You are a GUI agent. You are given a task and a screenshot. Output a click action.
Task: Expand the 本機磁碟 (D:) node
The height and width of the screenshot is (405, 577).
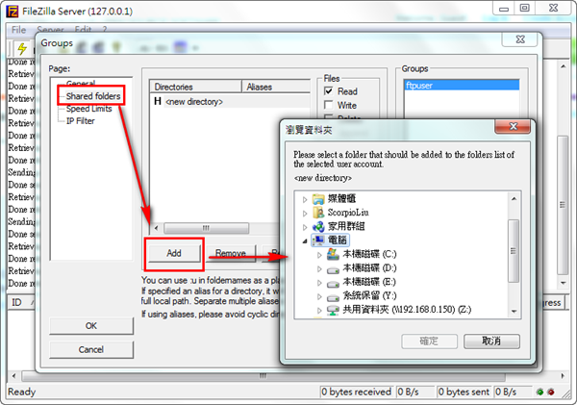319,268
